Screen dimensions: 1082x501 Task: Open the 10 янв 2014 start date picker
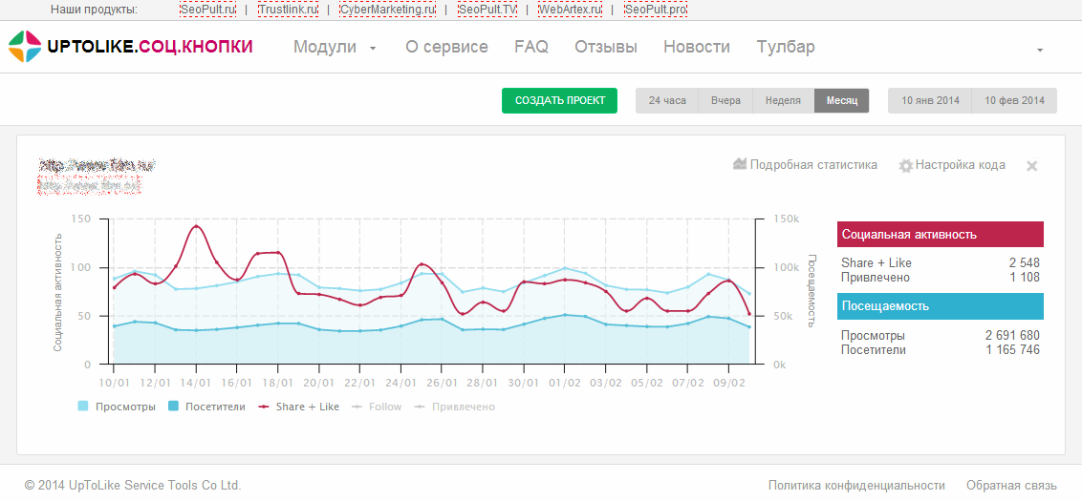[929, 100]
